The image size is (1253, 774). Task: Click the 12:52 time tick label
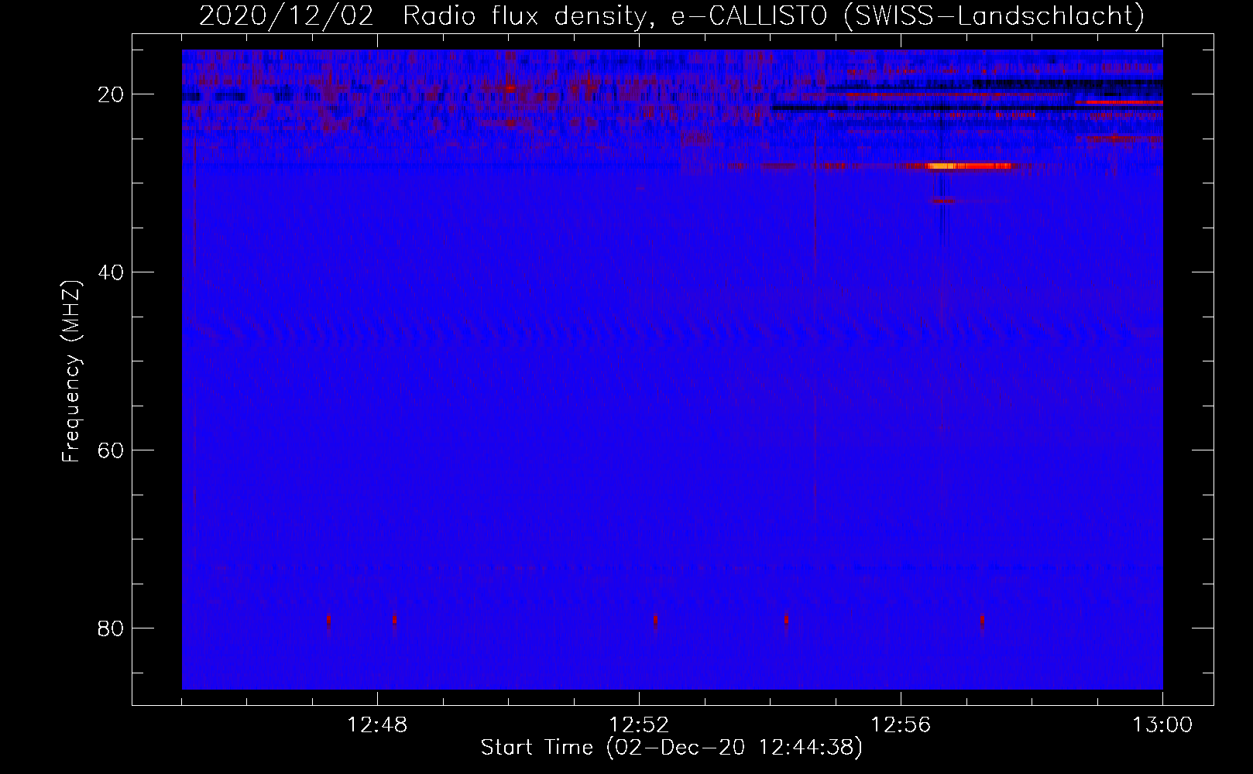(639, 725)
